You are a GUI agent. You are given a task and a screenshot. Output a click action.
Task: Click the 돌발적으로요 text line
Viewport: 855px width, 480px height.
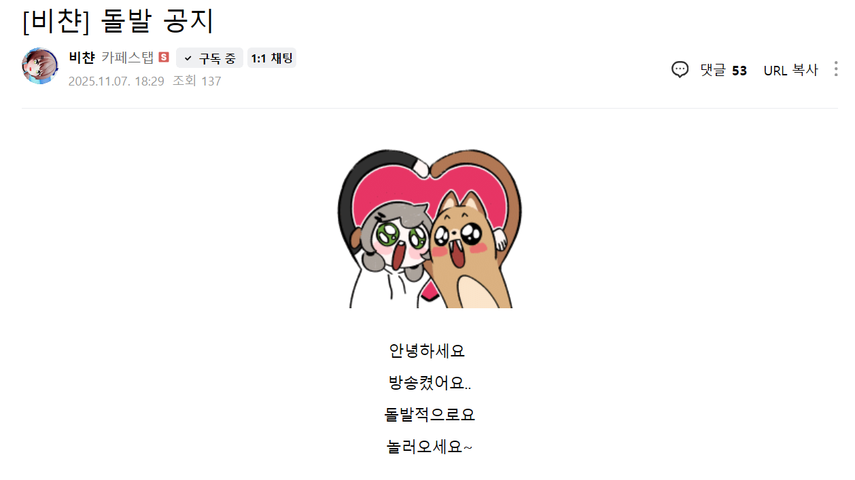[x=430, y=414]
